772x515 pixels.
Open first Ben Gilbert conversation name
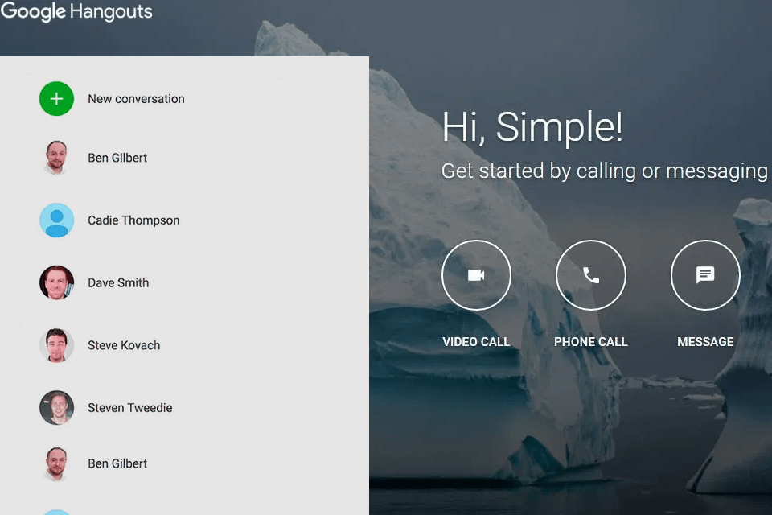click(x=117, y=158)
